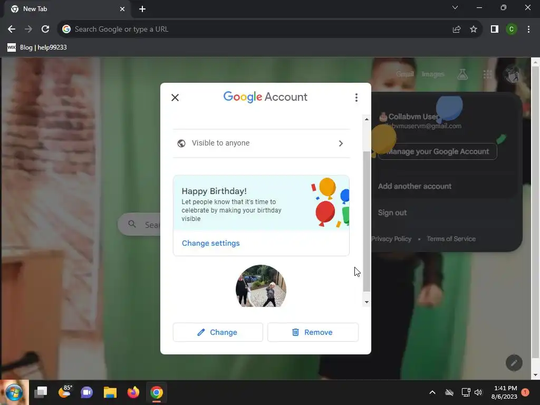Click the Google account avatar at top right
This screenshot has height=405, width=540.
click(513, 74)
